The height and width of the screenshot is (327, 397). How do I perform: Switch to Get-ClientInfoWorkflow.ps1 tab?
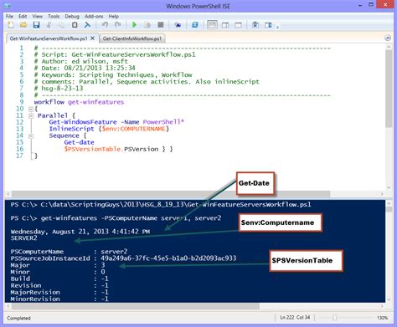coord(132,38)
